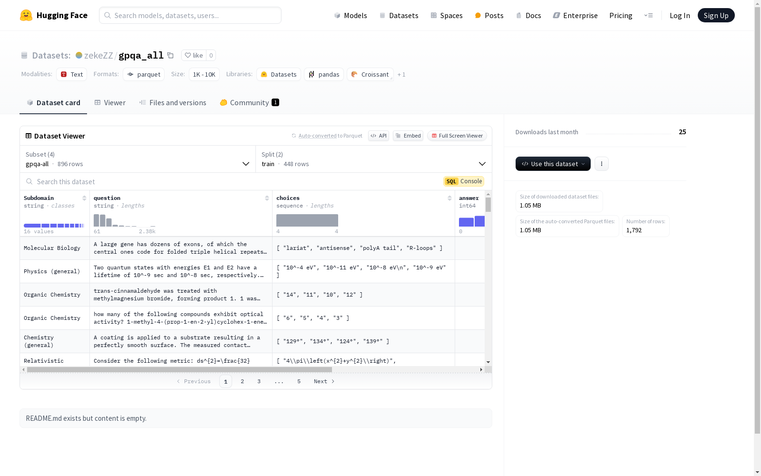Click the table scroll-down arrow
Viewport: 761px width, 476px height.
[488, 362]
